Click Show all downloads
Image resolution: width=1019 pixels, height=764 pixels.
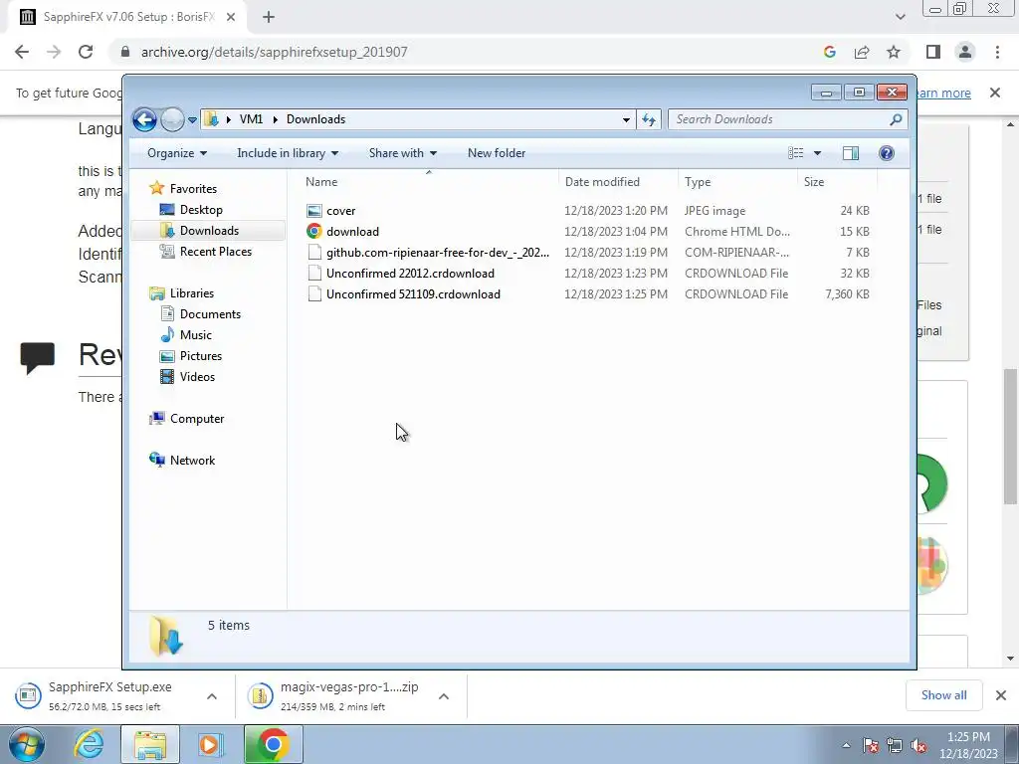coord(943,695)
